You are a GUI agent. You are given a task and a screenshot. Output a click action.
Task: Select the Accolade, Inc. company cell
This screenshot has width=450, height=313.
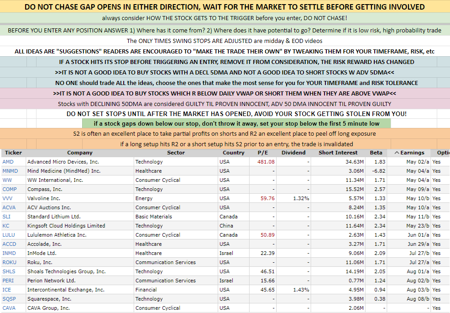click(x=80, y=244)
